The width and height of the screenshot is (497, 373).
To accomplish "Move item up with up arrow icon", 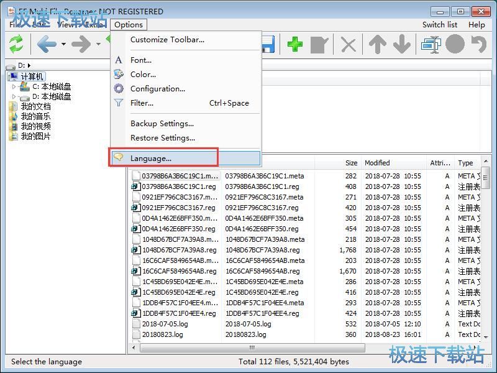I will 378,44.
